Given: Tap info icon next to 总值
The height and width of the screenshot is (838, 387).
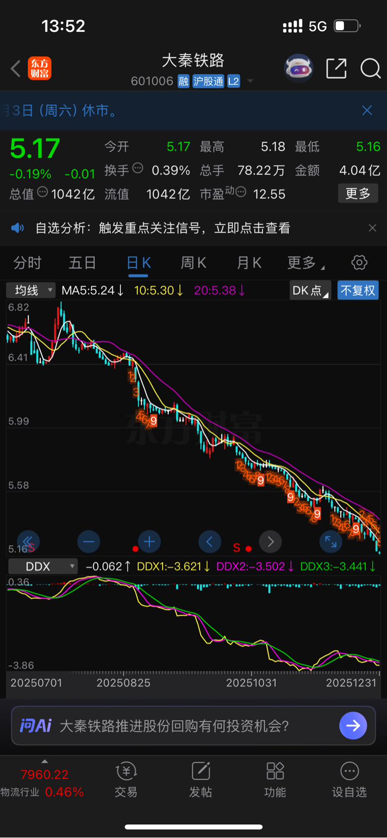Looking at the screenshot, I should point(43,192).
